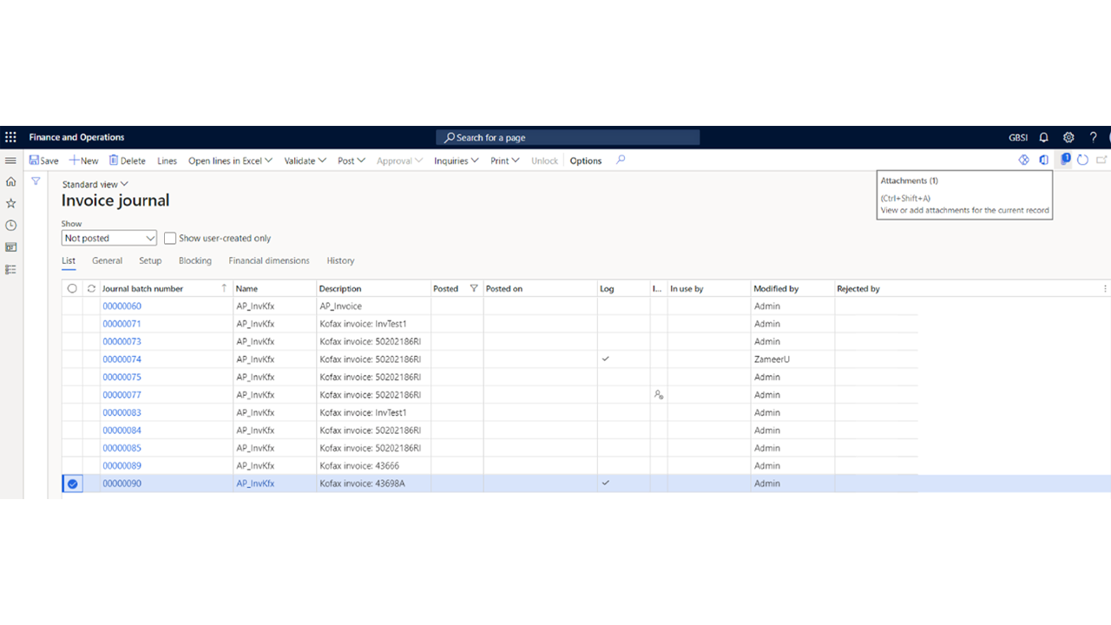Expand the Post menu
Image resolution: width=1111 pixels, height=625 pixels.
[x=352, y=161]
